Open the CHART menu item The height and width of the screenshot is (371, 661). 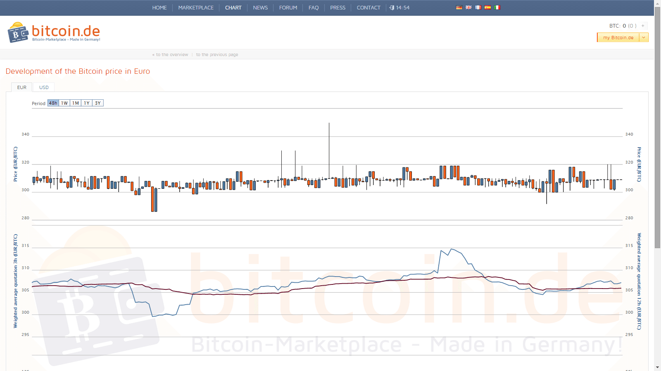[233, 7]
